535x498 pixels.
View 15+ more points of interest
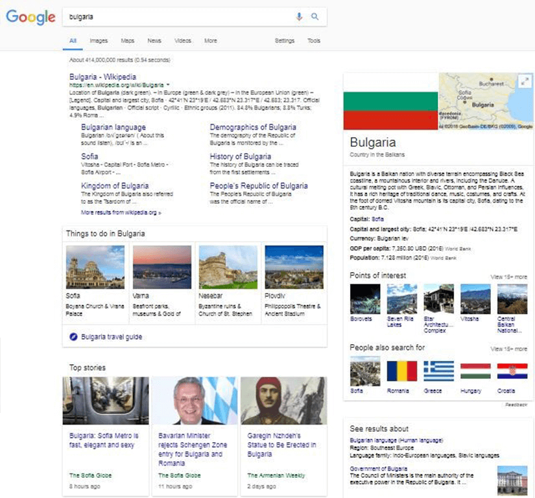pyautogui.click(x=508, y=277)
